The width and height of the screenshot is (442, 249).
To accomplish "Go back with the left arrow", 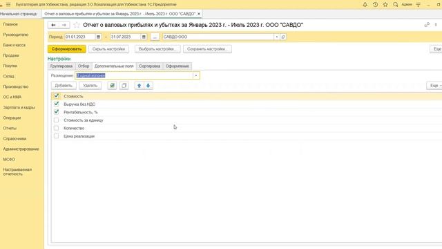I will [x=53, y=25].
